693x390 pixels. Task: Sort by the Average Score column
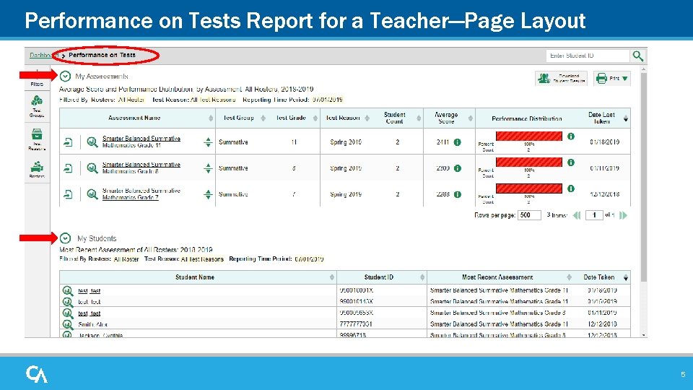470,118
